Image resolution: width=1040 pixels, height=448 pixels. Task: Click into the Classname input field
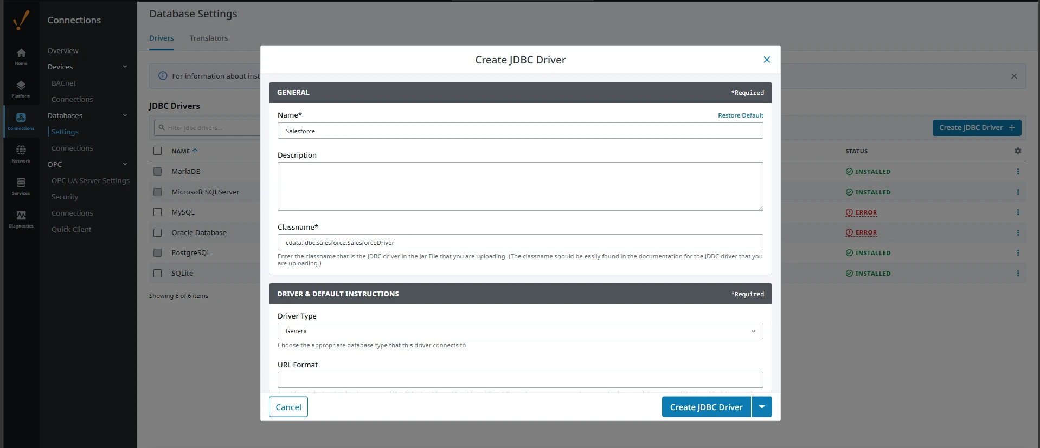click(520, 242)
